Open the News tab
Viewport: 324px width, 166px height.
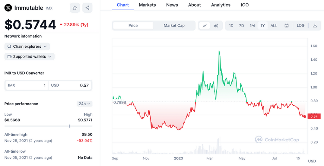(x=172, y=5)
